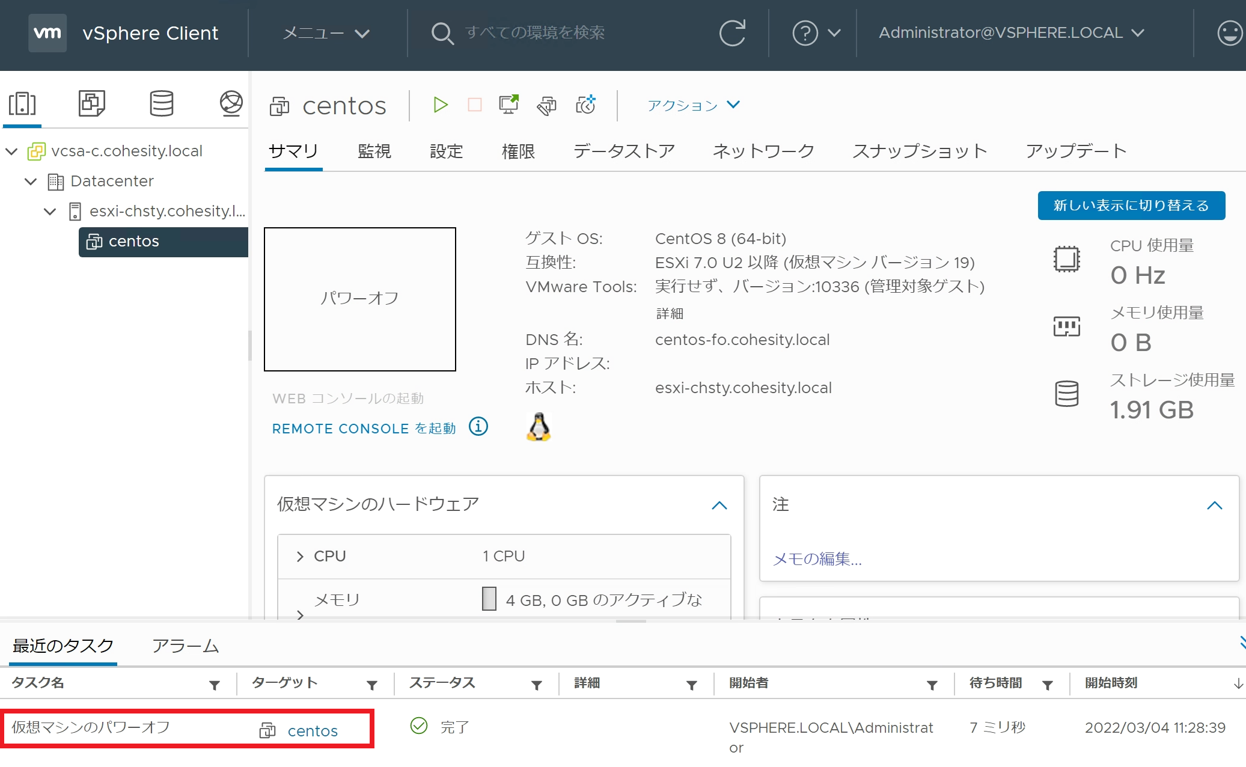Open the help question mark icon
1246x767 pixels.
(x=805, y=33)
